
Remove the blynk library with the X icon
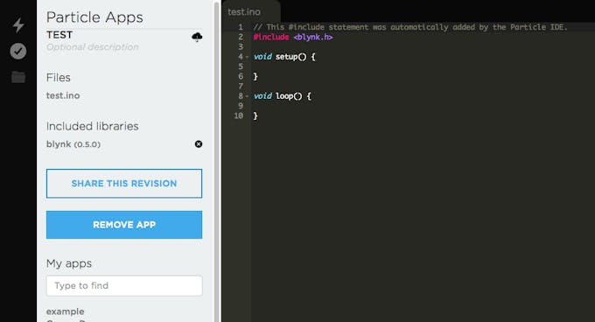point(199,144)
